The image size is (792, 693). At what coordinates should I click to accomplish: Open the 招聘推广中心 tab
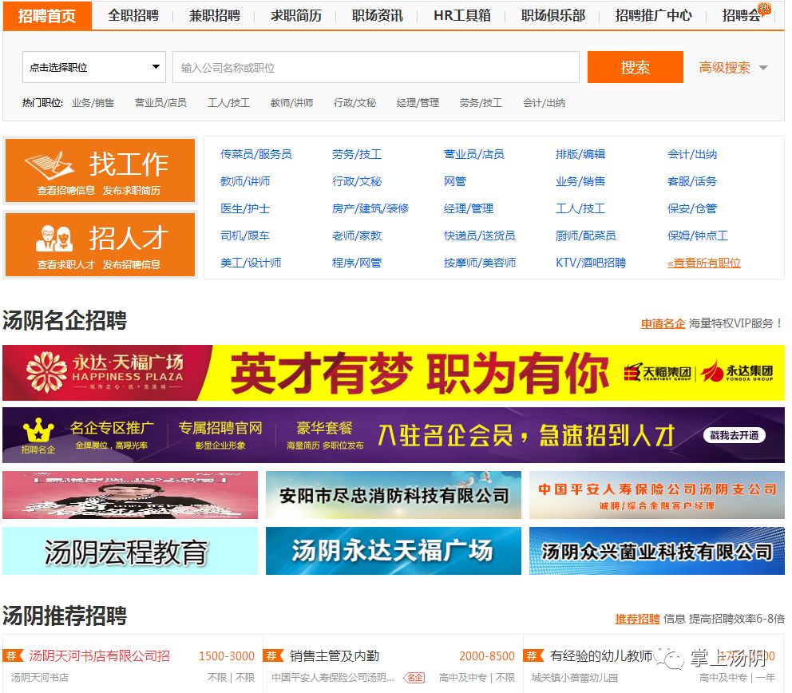coord(654,16)
